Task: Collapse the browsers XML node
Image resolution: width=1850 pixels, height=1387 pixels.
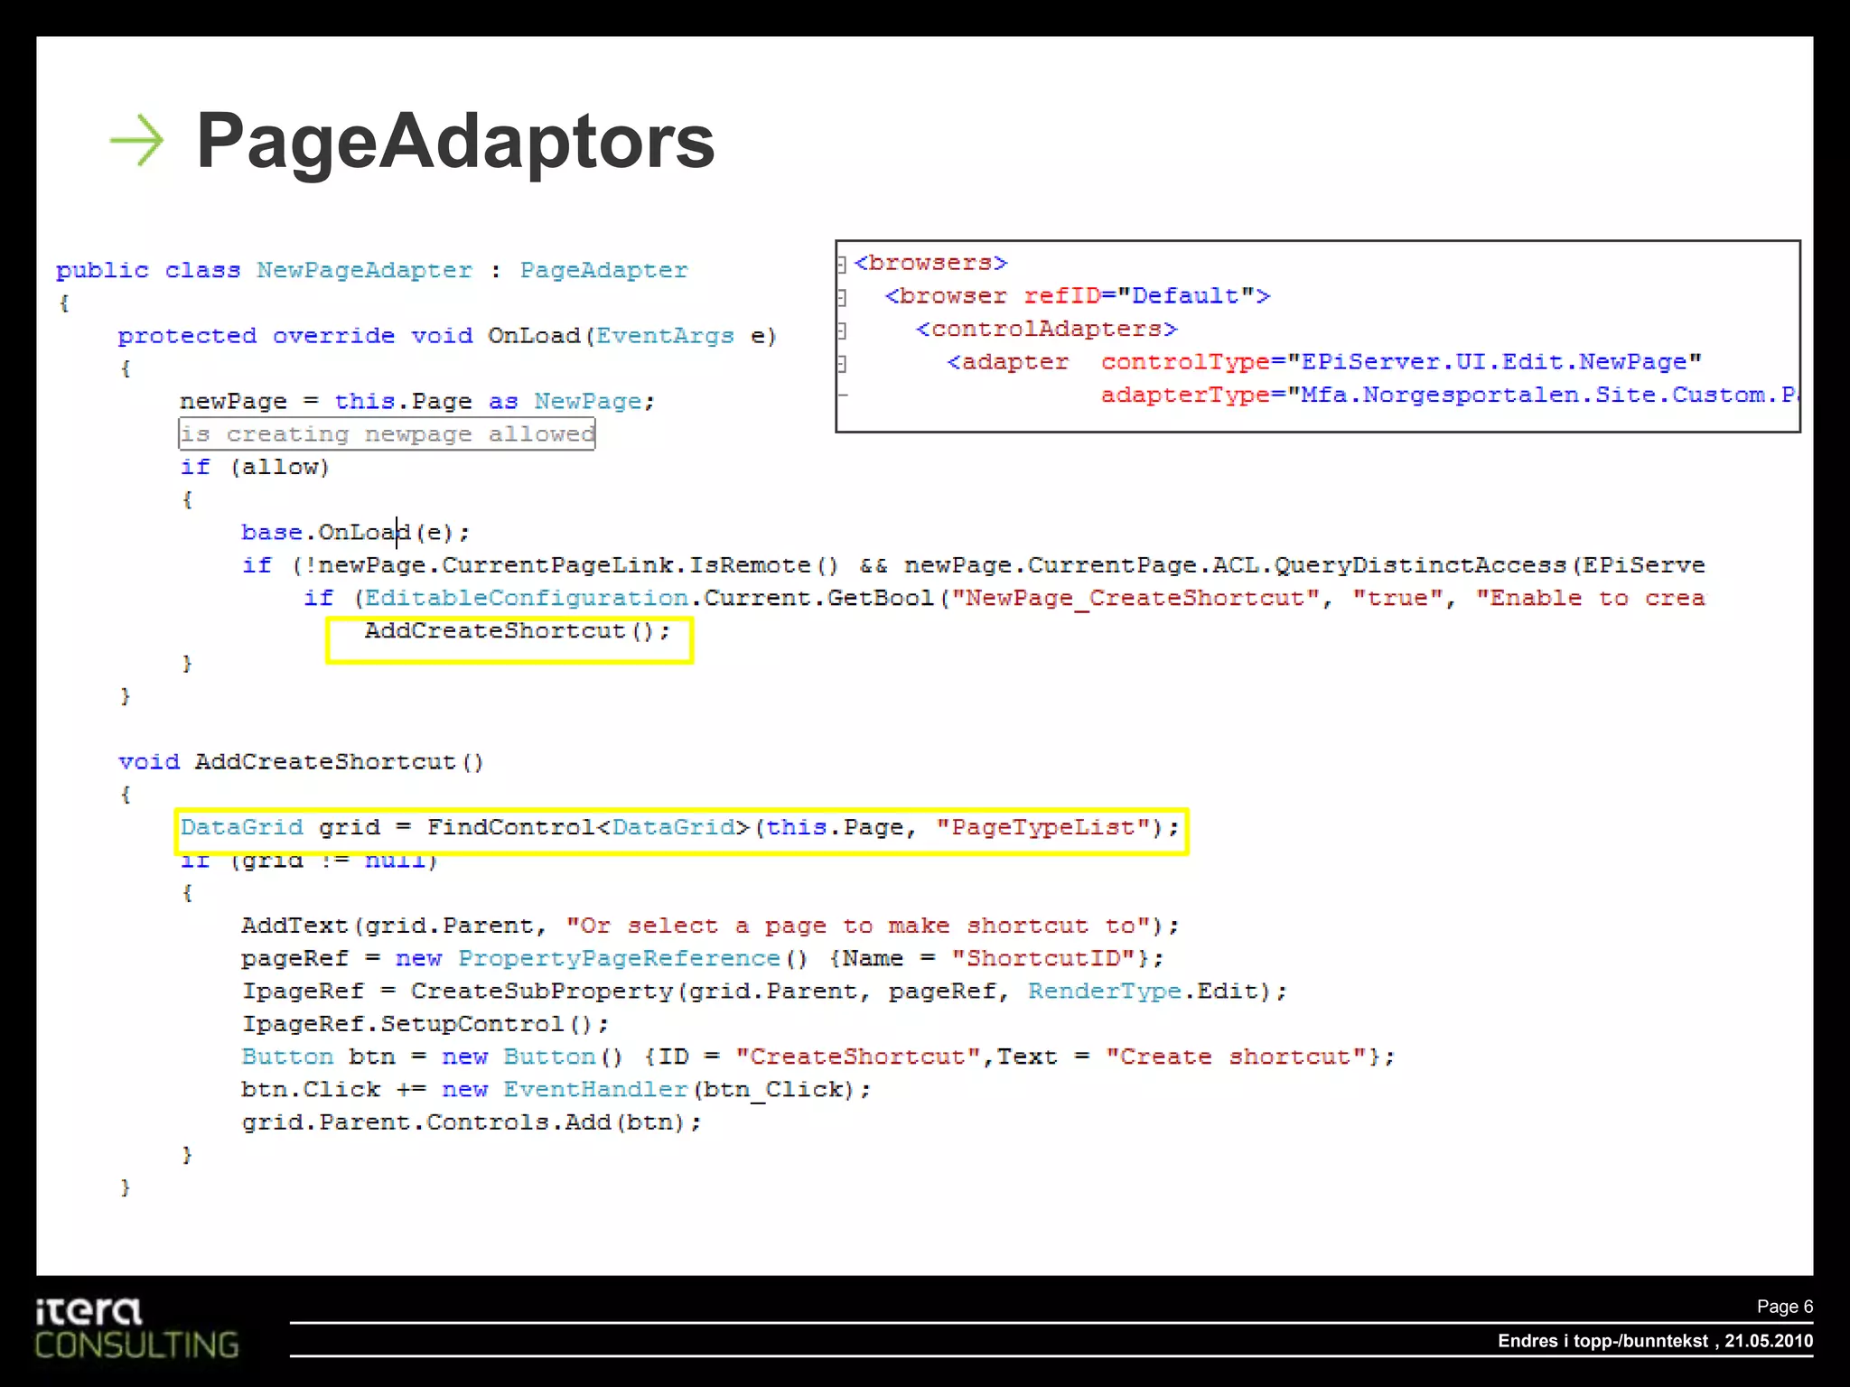Action: click(842, 264)
